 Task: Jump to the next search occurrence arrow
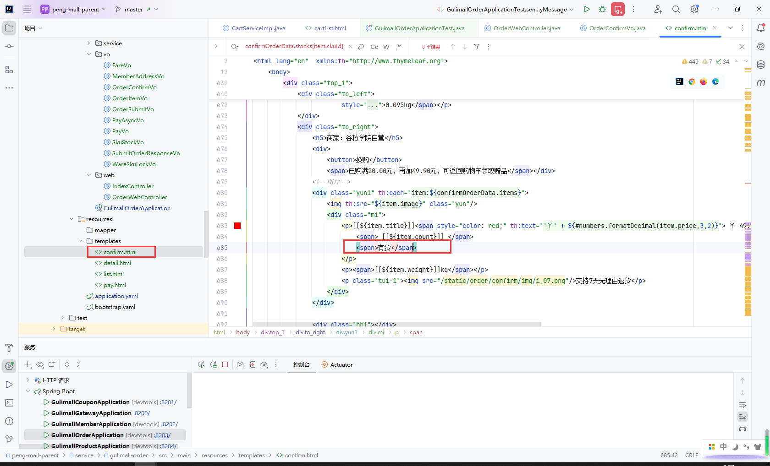[465, 47]
